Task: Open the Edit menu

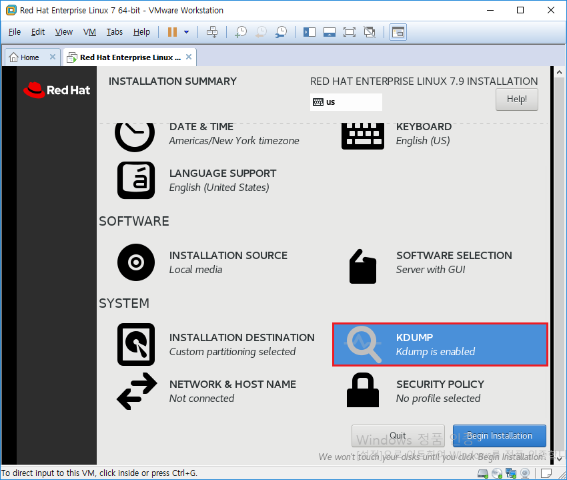Action: point(38,32)
